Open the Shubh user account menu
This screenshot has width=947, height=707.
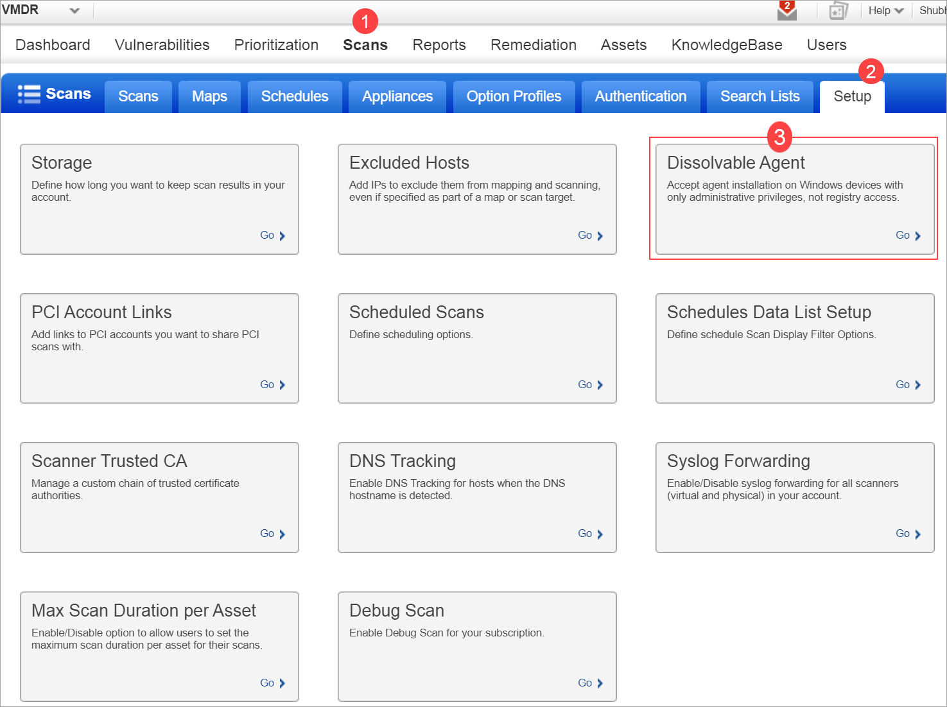pos(931,10)
